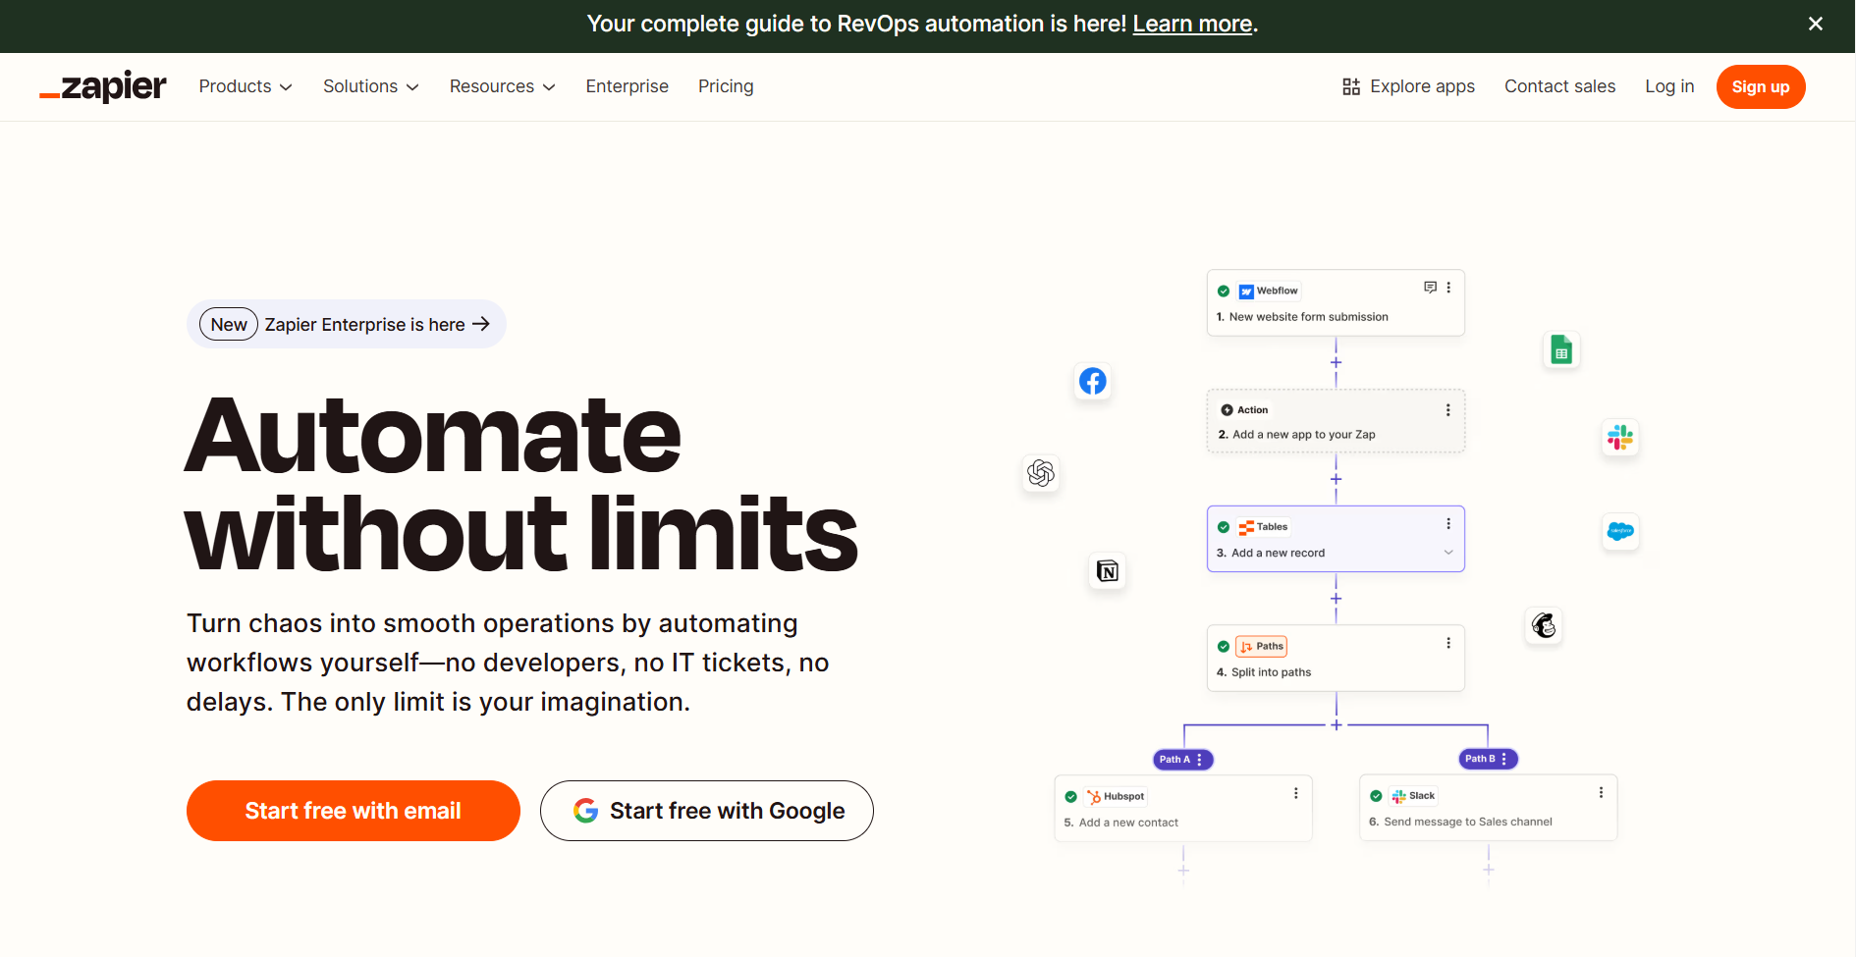Expand the Tables step chevron
The image size is (1856, 957).
click(1448, 553)
